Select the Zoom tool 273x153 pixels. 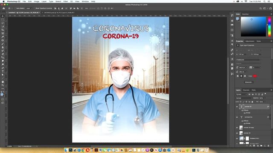coord(3,85)
